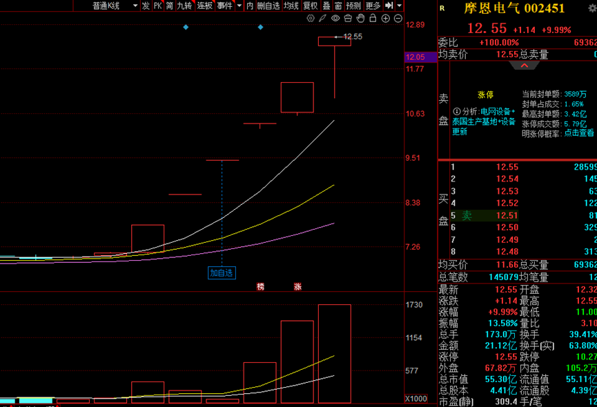The image size is (597, 407).
Task: Click the 金额 21.12亿 value
Action: click(x=500, y=346)
